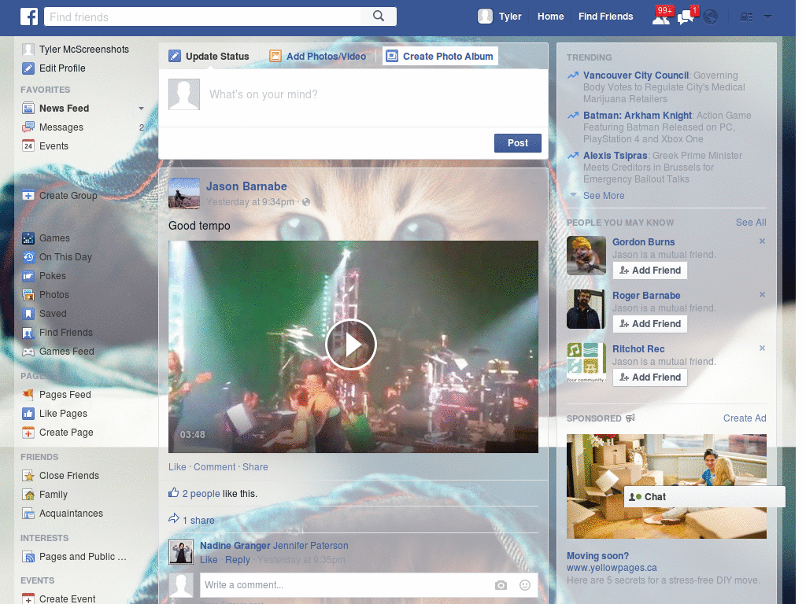Open account menu dropdown arrow in top bar

pos(767,17)
